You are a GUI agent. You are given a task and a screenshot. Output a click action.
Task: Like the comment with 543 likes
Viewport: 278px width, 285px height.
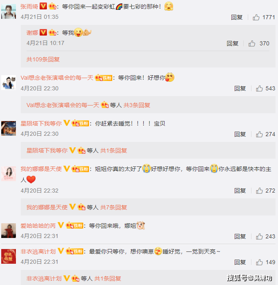[259, 88]
